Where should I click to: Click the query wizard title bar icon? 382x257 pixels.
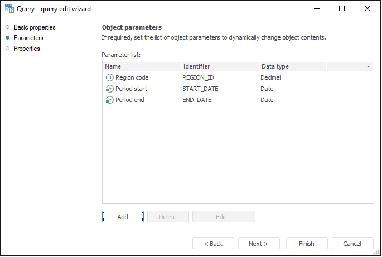[9, 9]
